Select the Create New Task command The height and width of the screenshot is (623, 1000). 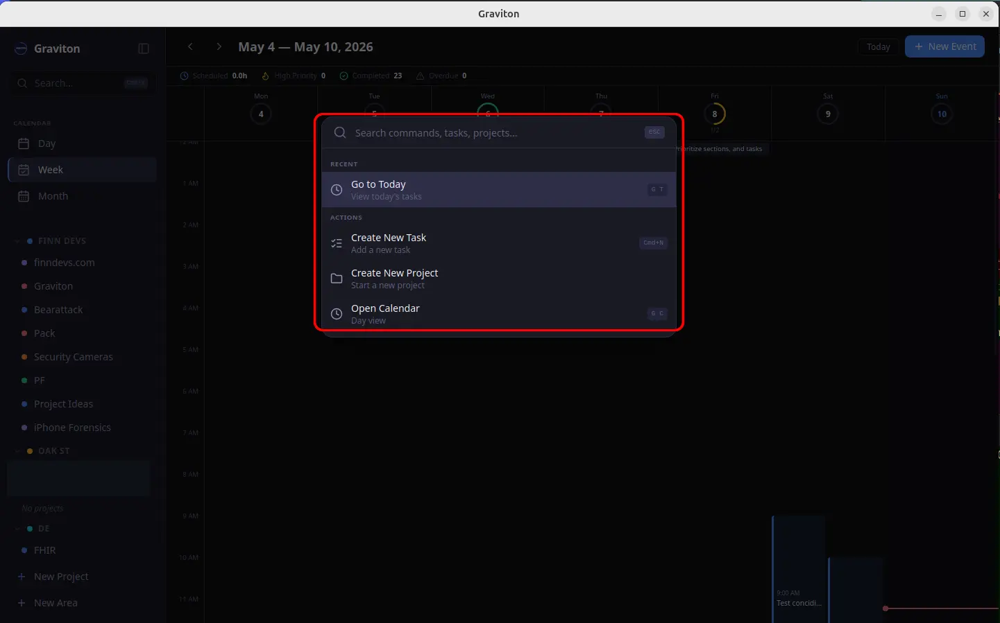[499, 243]
